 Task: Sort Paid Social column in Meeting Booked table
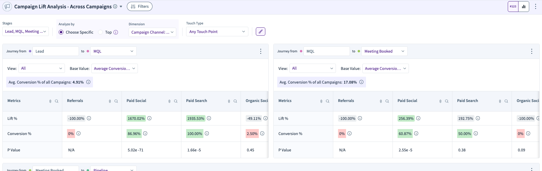440,101
